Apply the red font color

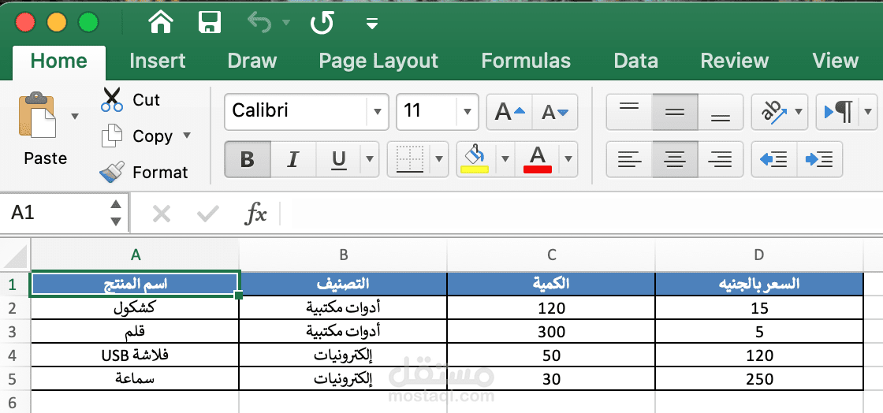pyautogui.click(x=538, y=160)
